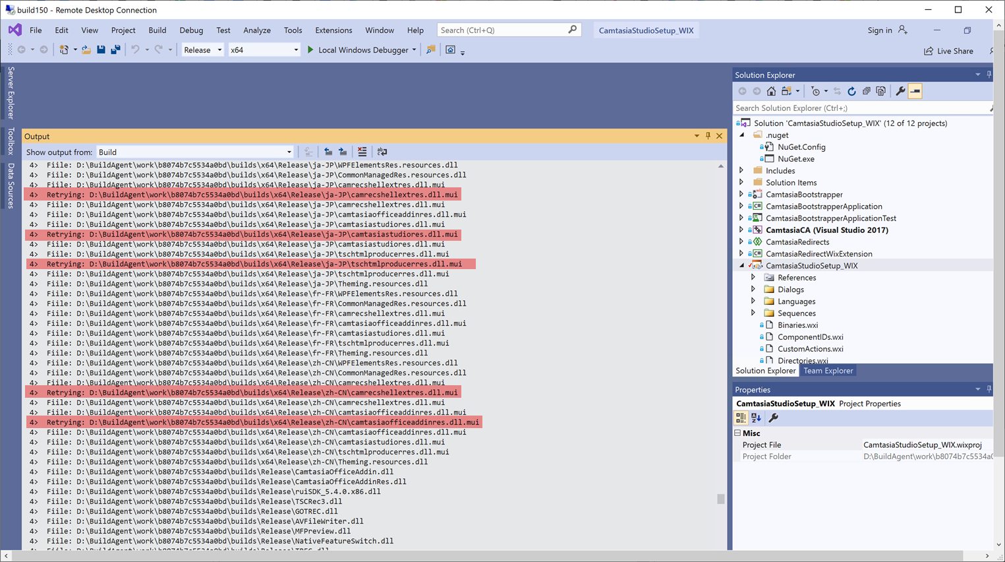
Task: Collapse the CamtasiaStudioSetup_WIX project node
Action: tap(741, 266)
